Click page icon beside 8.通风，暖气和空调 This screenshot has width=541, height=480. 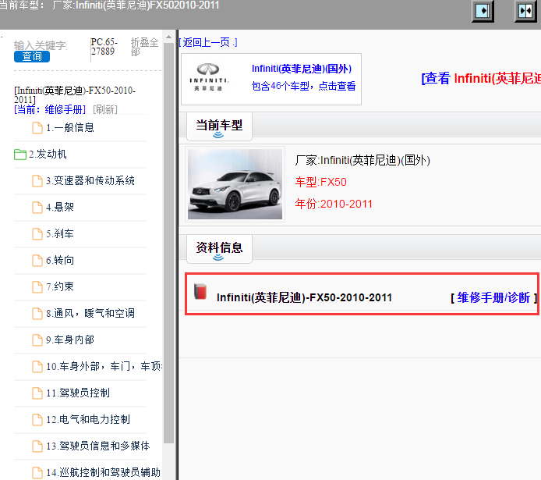pos(37,314)
